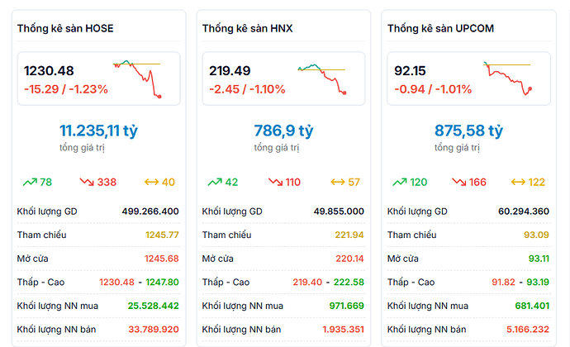Open the HNX index mini chart
Viewport: 570px width, 347px height.
tap(322, 78)
